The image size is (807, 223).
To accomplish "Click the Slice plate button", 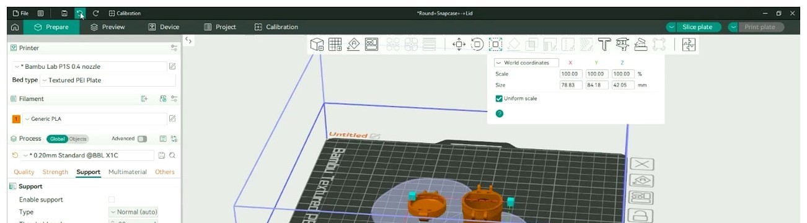I will pyautogui.click(x=697, y=27).
